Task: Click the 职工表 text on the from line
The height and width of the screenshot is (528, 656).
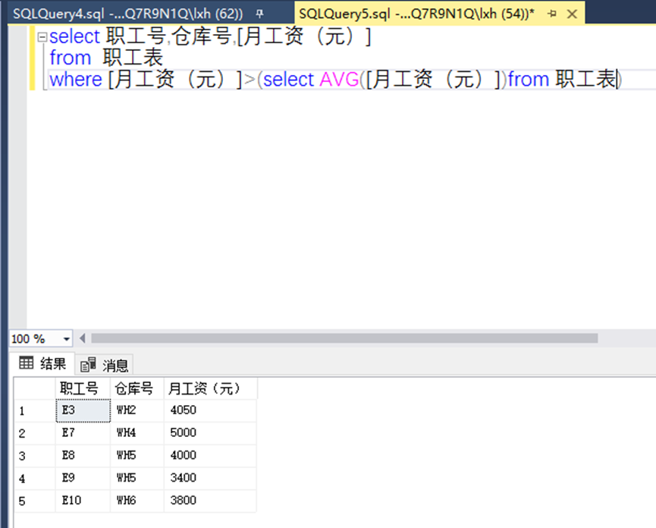Action: pos(133,58)
